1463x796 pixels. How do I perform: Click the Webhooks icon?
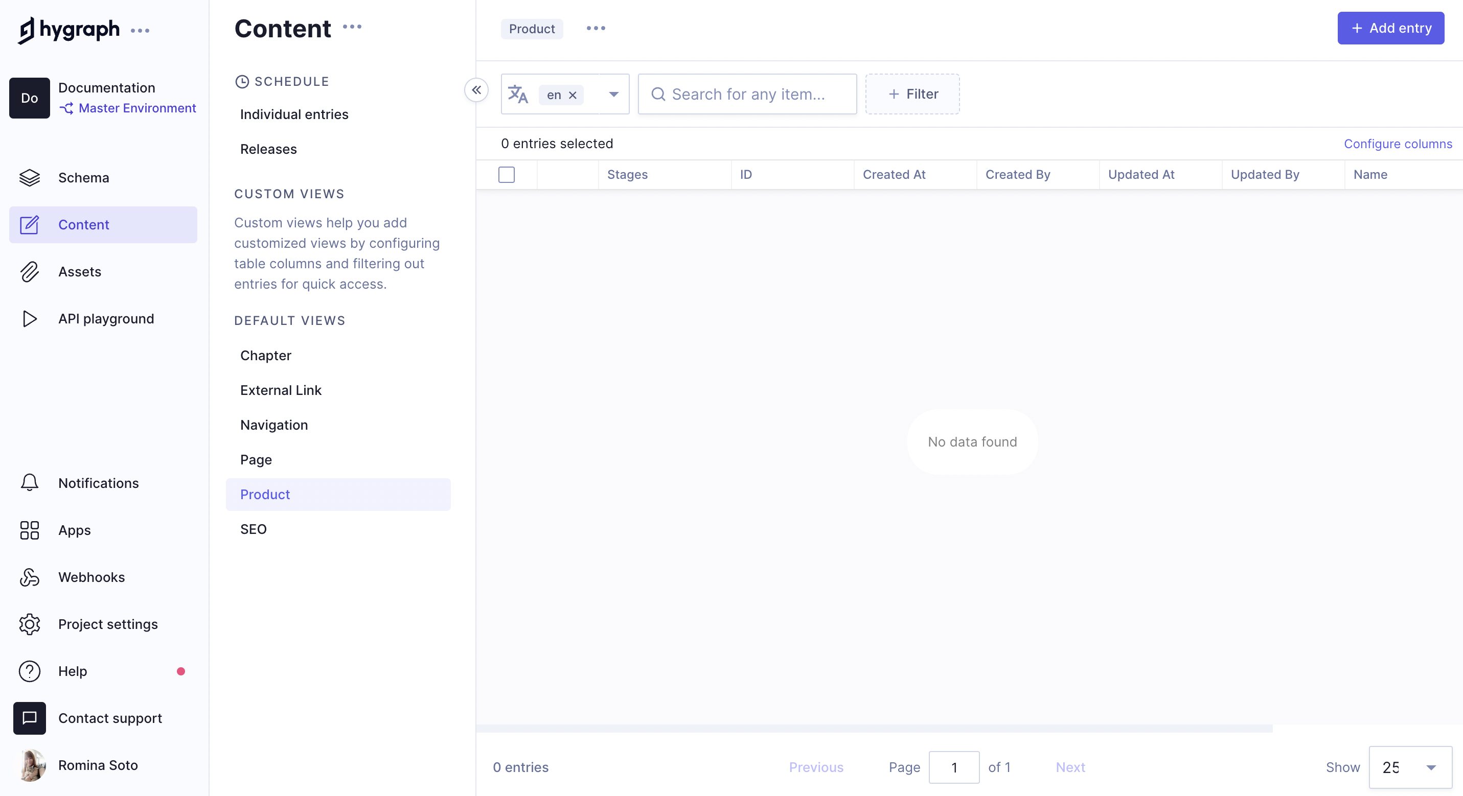coord(30,577)
